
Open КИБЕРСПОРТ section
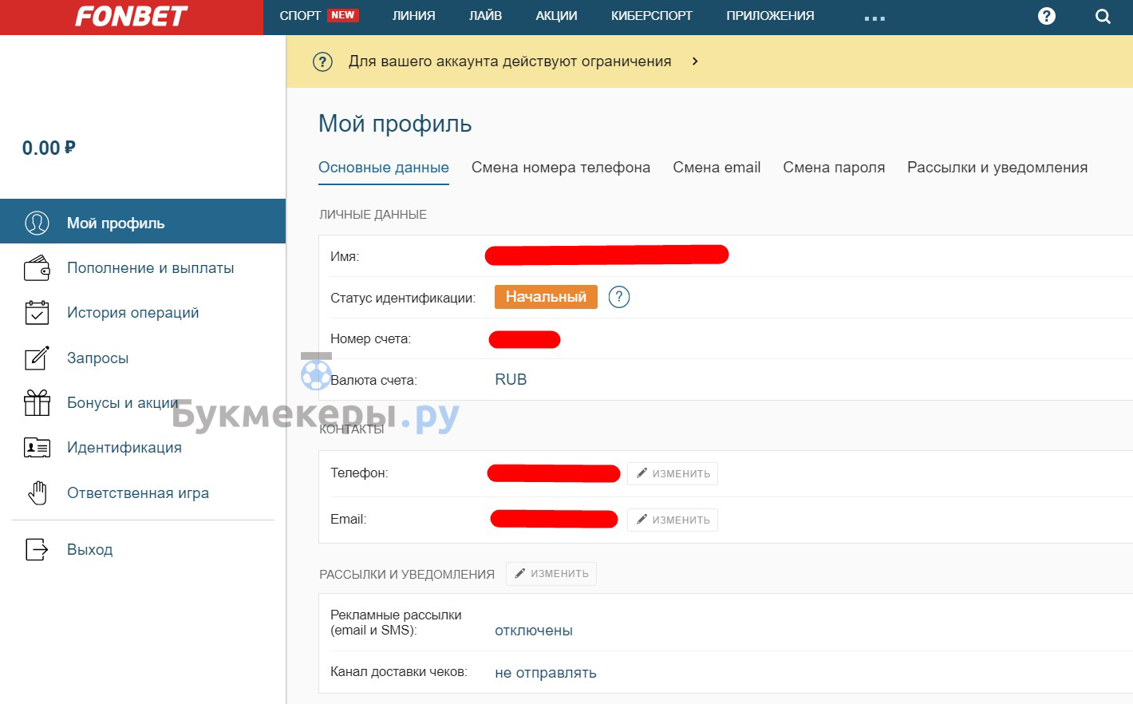651,16
